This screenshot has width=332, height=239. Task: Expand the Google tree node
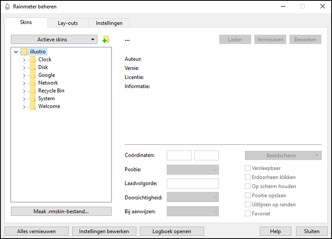pyautogui.click(x=24, y=75)
